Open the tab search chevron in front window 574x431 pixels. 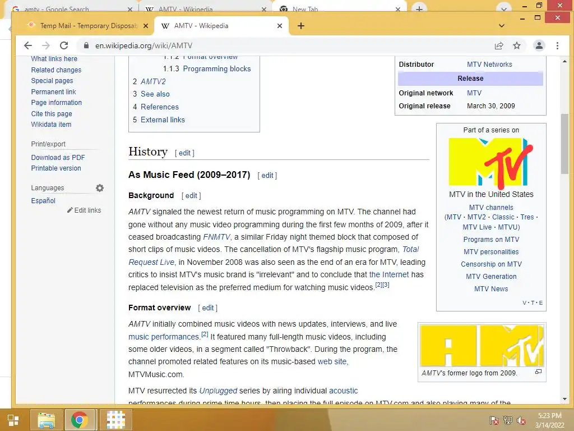point(502,26)
